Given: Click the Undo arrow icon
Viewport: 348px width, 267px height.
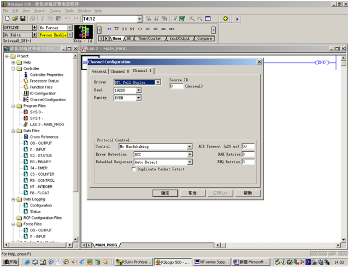Looking at the screenshot, I should [x=68, y=19].
